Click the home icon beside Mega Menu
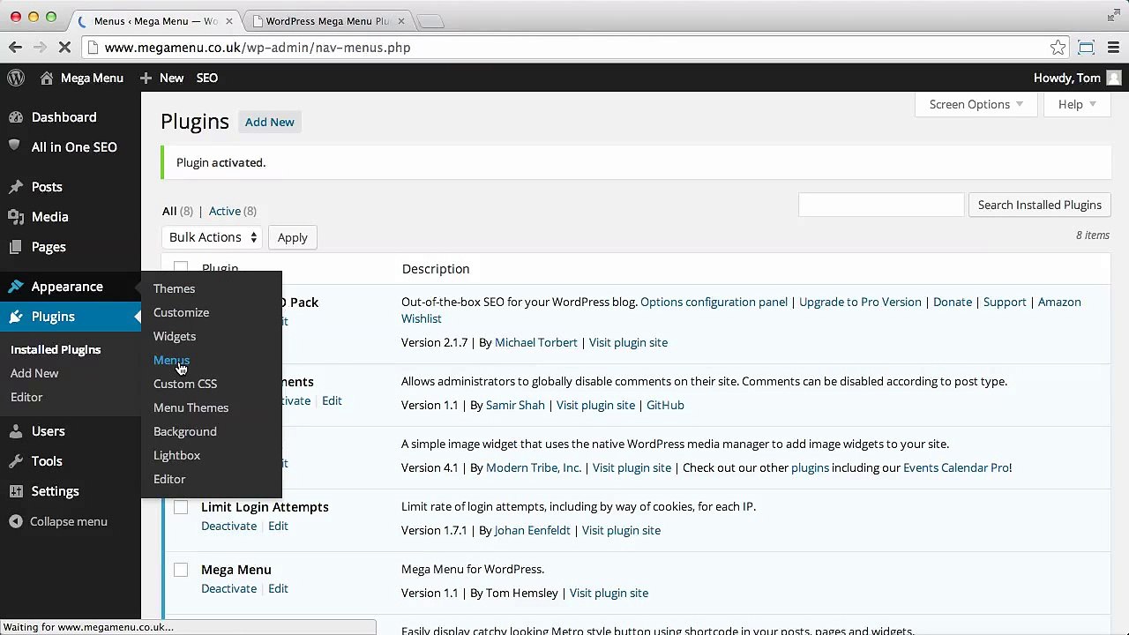The height and width of the screenshot is (635, 1129). [x=47, y=78]
